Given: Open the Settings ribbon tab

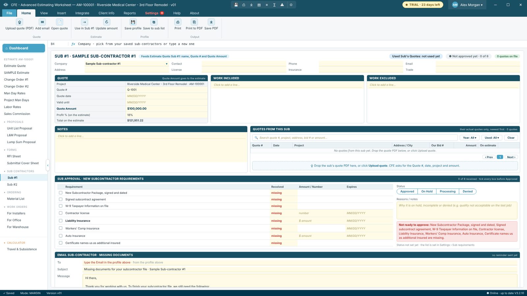Looking at the screenshot, I should [x=154, y=13].
